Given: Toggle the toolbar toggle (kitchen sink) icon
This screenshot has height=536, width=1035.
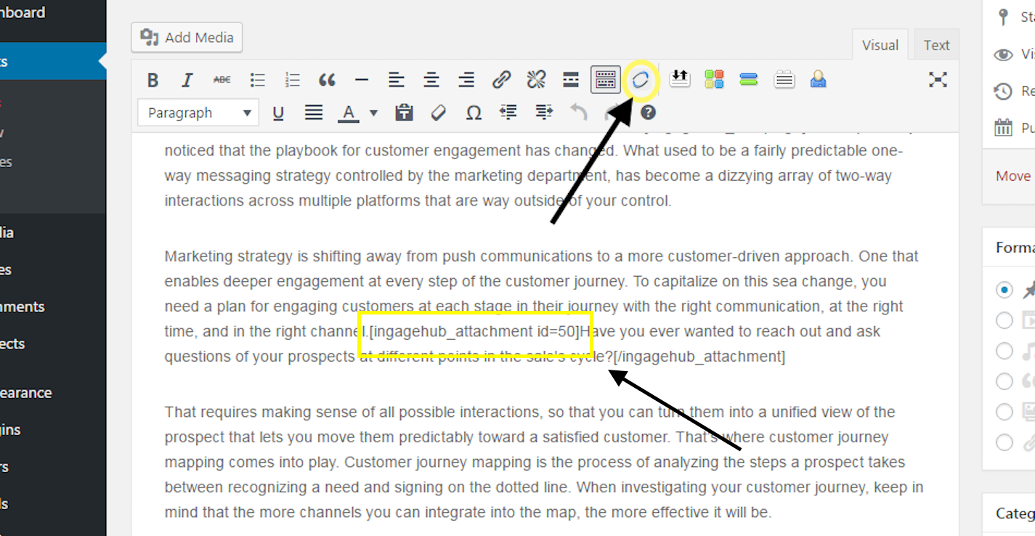Looking at the screenshot, I should pos(606,80).
